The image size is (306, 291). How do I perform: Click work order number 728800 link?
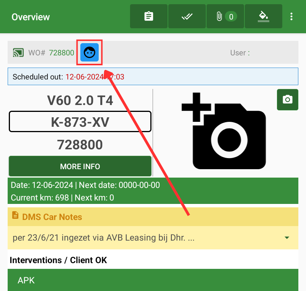[62, 53]
